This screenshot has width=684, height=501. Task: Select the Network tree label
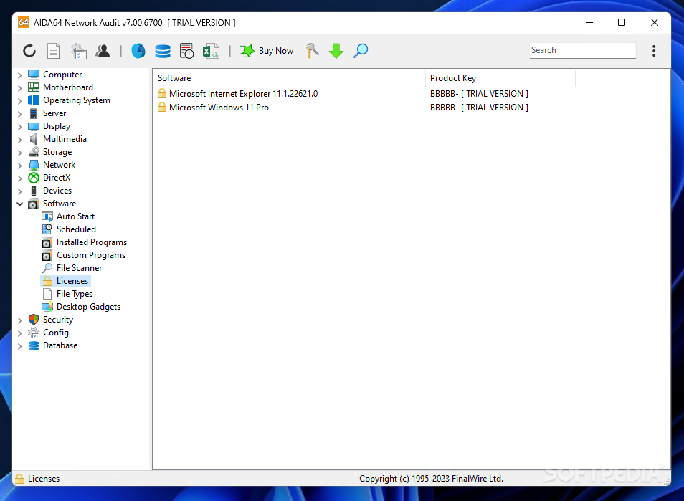tap(59, 165)
